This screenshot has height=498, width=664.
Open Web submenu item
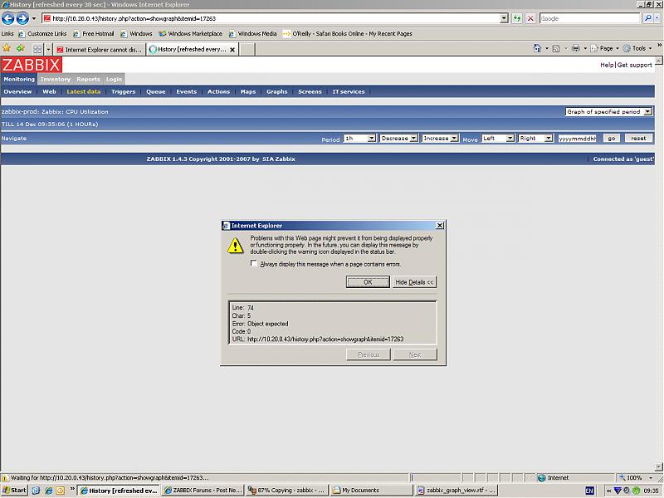tap(49, 91)
